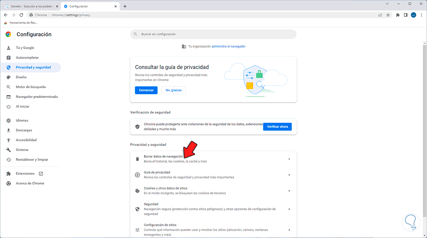Open Autocompletar settings section

[x=30, y=58]
